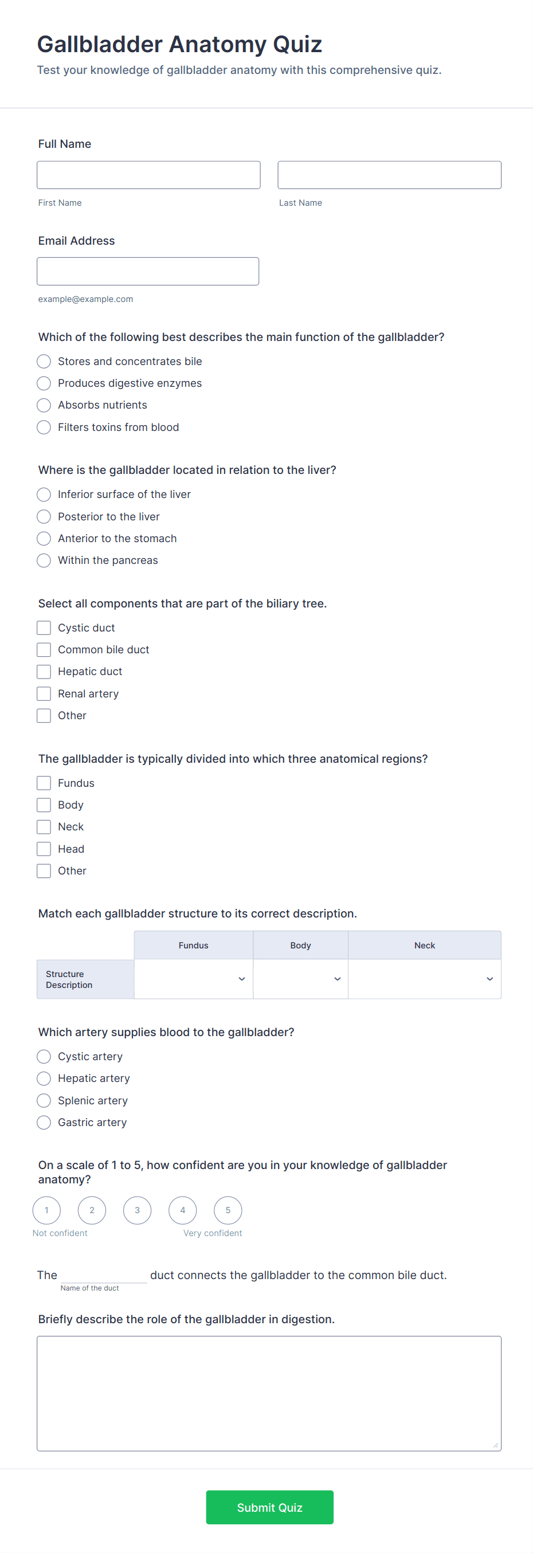Focus the First Name input field
The image size is (533, 1553).
[x=148, y=175]
